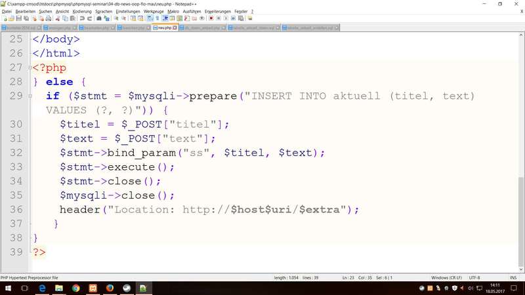Click the macro Playback icon
Screen dimensions: 525x295
(x=226, y=18)
